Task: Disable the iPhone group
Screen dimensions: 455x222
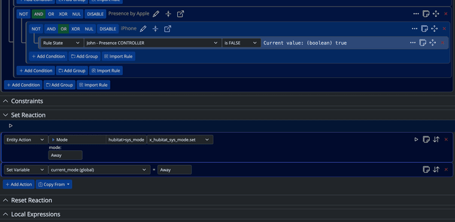Action: [x=108, y=29]
